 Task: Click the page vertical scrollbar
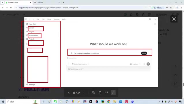click(183, 84)
